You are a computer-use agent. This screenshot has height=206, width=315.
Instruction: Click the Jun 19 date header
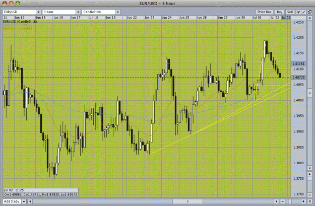(111, 18)
